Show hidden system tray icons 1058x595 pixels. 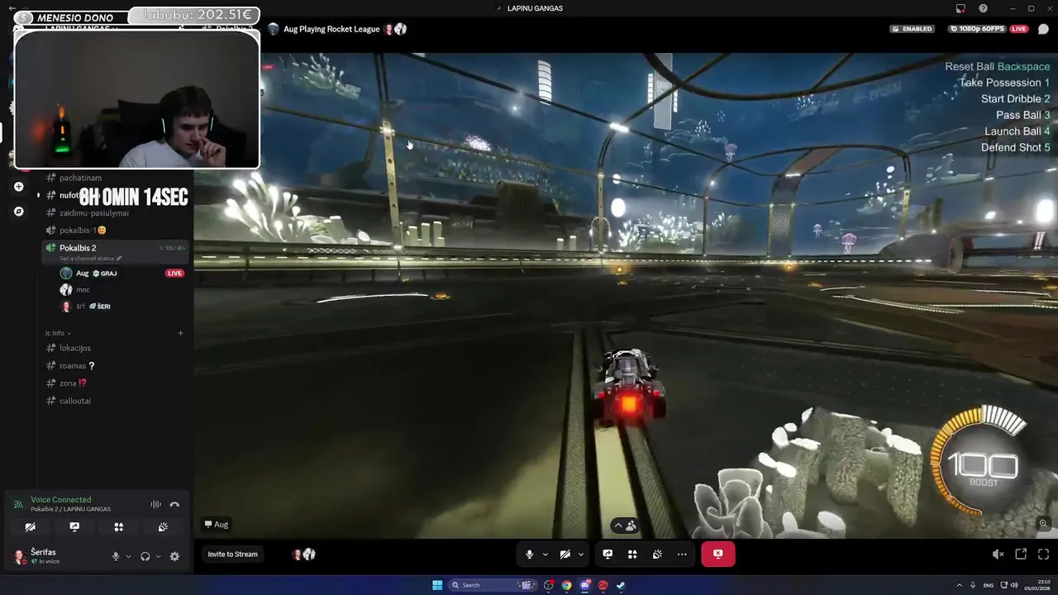coord(959,585)
